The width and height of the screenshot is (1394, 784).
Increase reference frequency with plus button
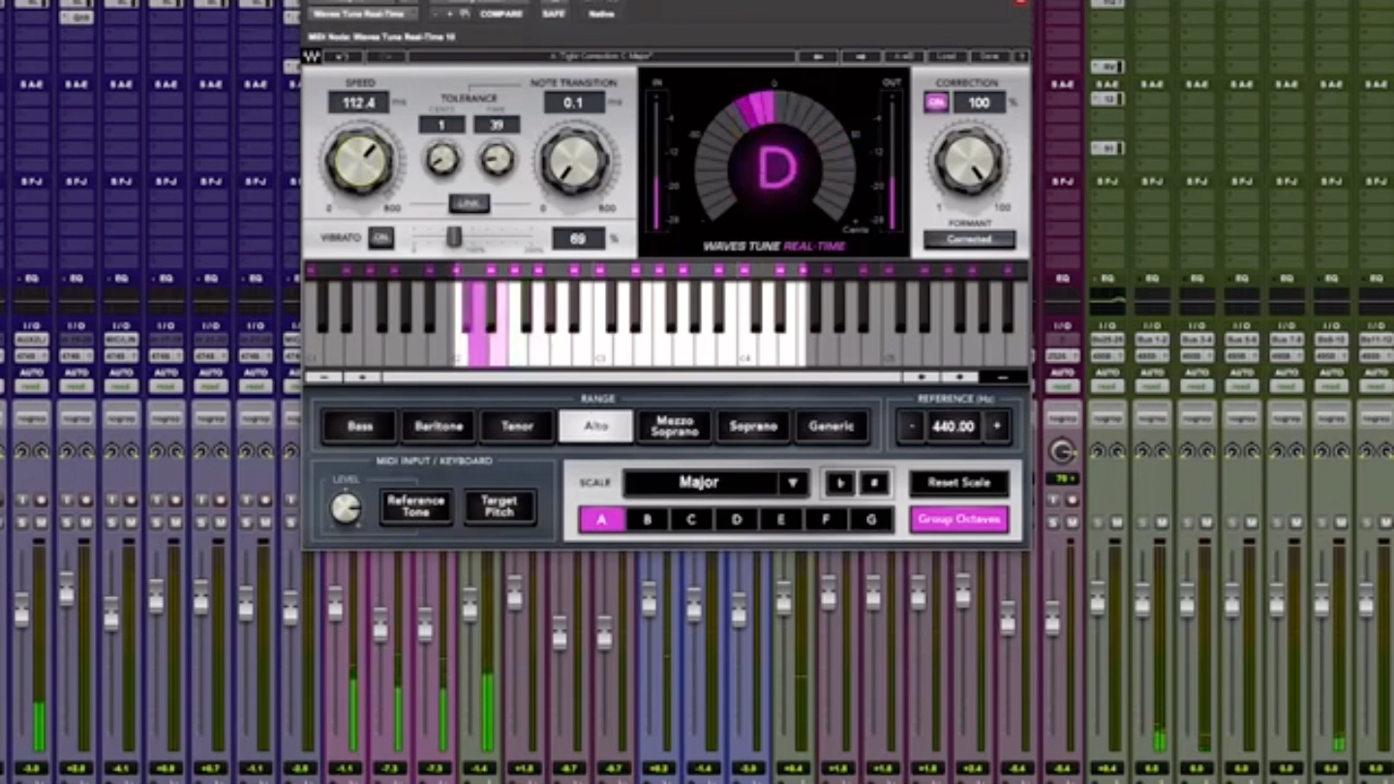(x=996, y=426)
